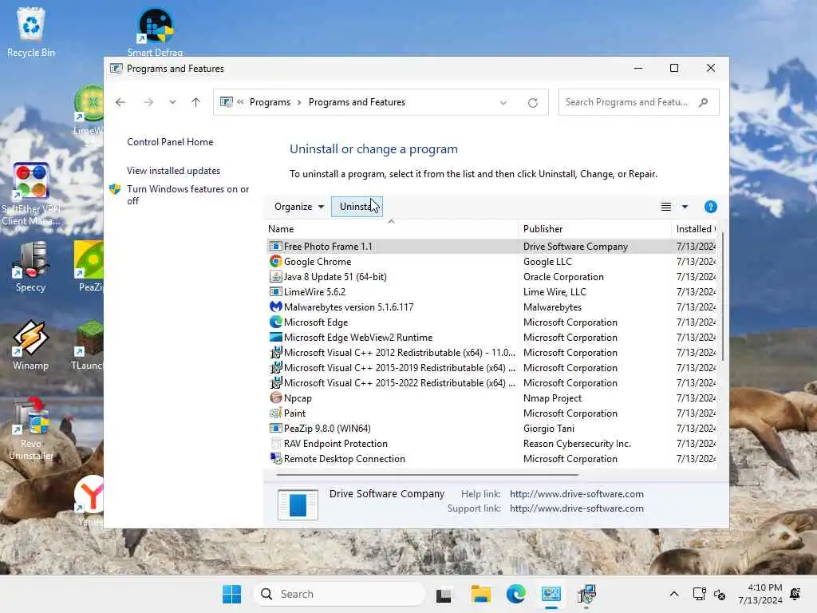Select Remote Desktop Connection entry
Image resolution: width=817 pixels, height=613 pixels.
491,459
